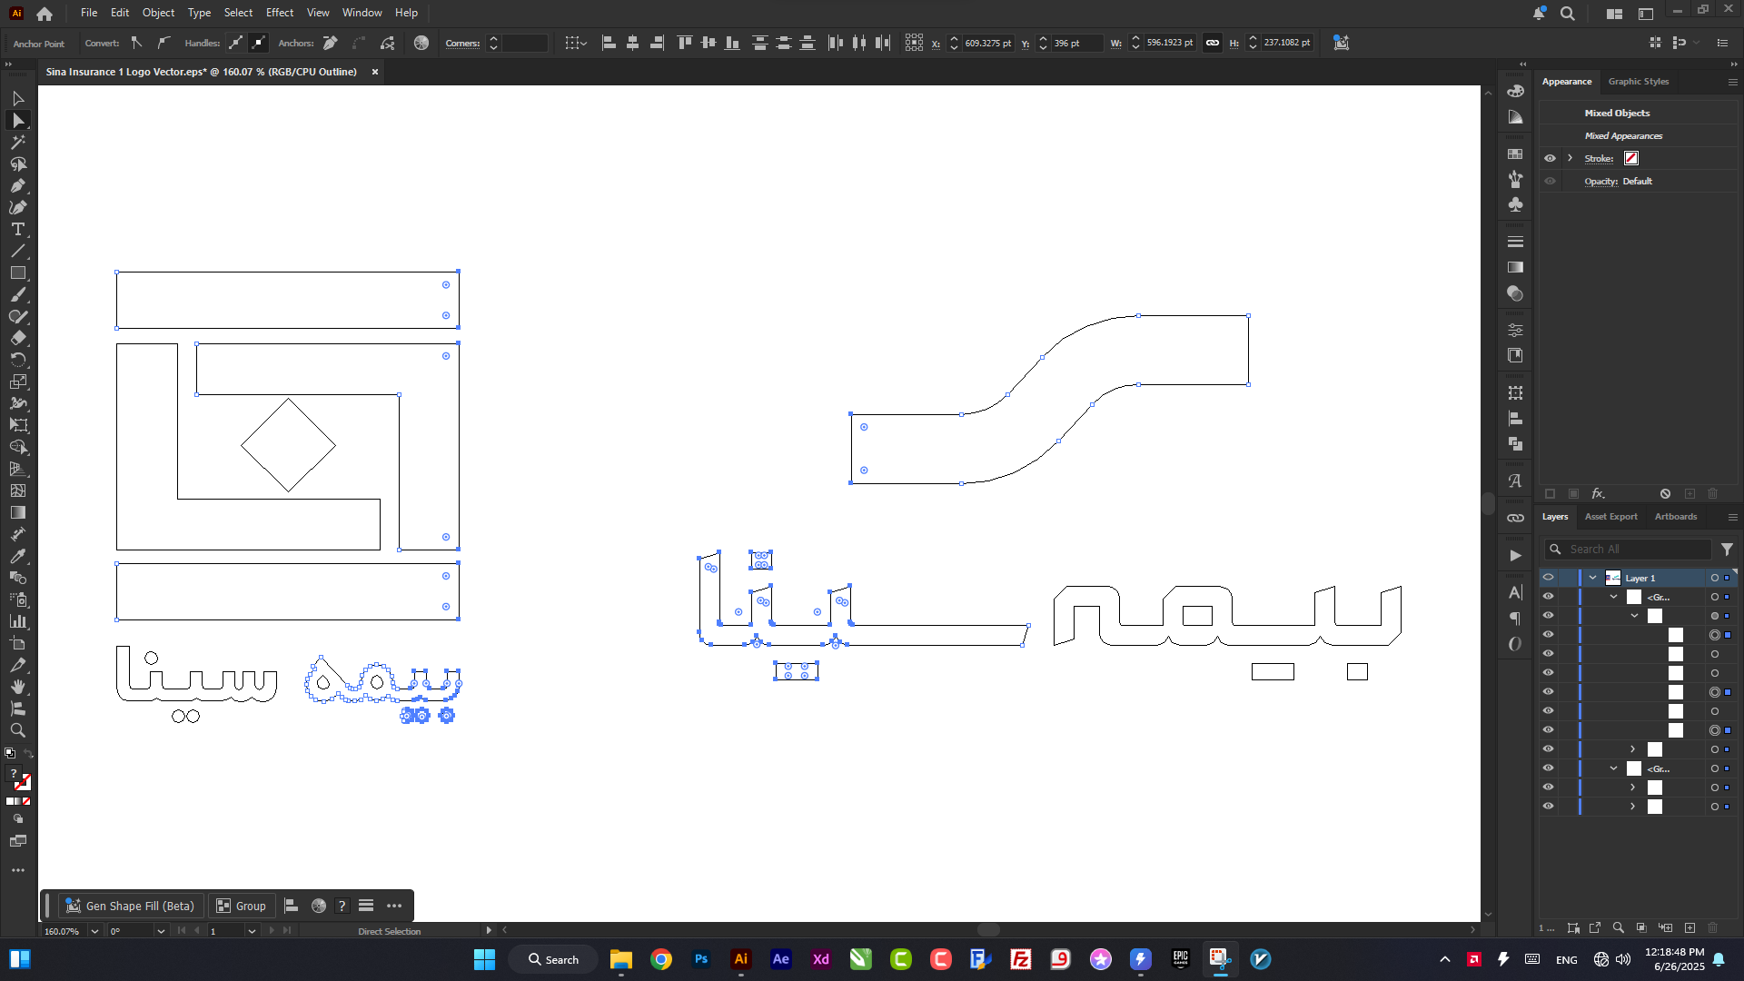This screenshot has height=981, width=1744.
Task: Select the Gradient tool
Action: pos(18,512)
